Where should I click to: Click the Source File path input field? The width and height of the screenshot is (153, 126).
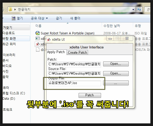tap(74, 74)
